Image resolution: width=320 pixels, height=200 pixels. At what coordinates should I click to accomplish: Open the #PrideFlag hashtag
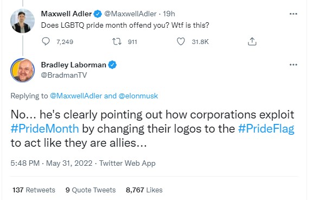click(x=266, y=129)
